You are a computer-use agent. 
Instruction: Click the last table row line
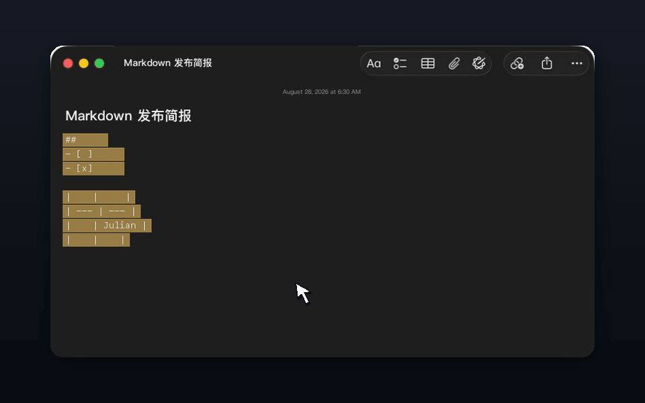pyautogui.click(x=96, y=240)
